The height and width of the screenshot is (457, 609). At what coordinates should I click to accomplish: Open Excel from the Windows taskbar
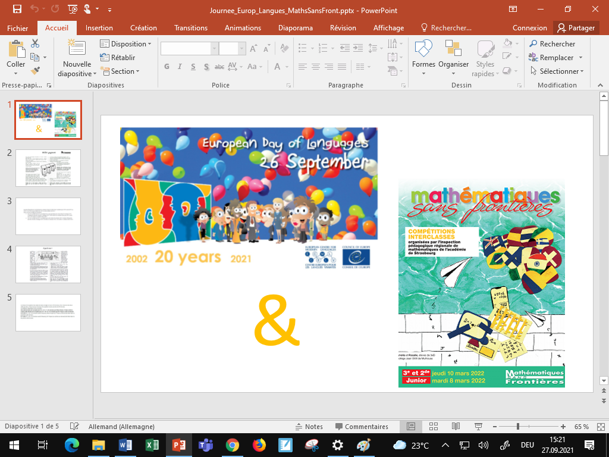coord(151,445)
